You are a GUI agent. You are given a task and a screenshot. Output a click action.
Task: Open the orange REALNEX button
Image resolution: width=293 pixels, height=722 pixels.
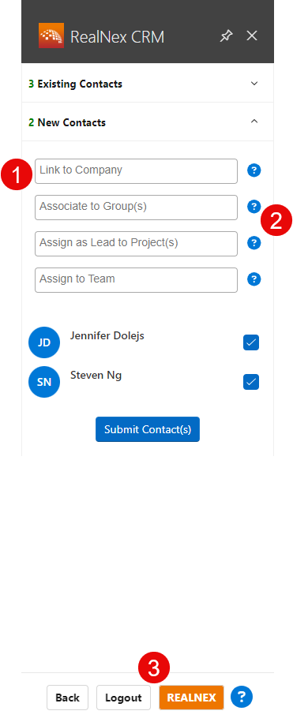pyautogui.click(x=191, y=698)
